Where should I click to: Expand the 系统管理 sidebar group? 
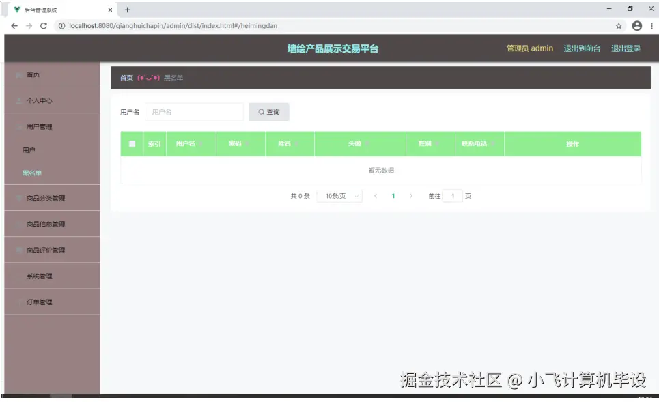point(52,276)
